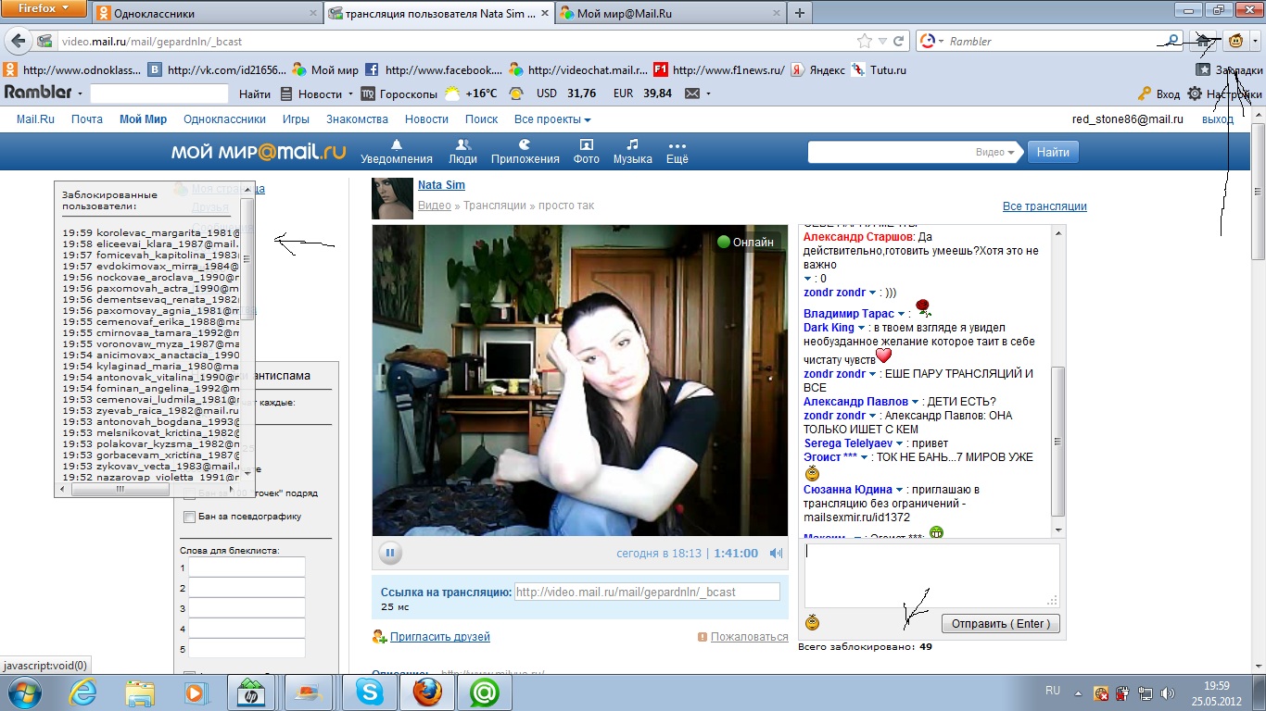Show weather +16°C in Rambler toolbar
The width and height of the screenshot is (1266, 711).
(x=471, y=94)
